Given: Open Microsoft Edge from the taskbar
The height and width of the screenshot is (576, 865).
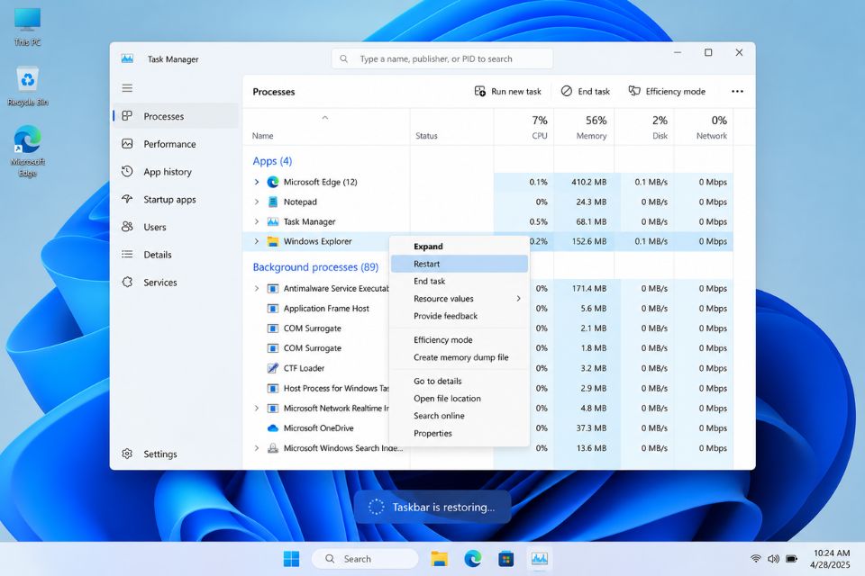Looking at the screenshot, I should point(473,559).
